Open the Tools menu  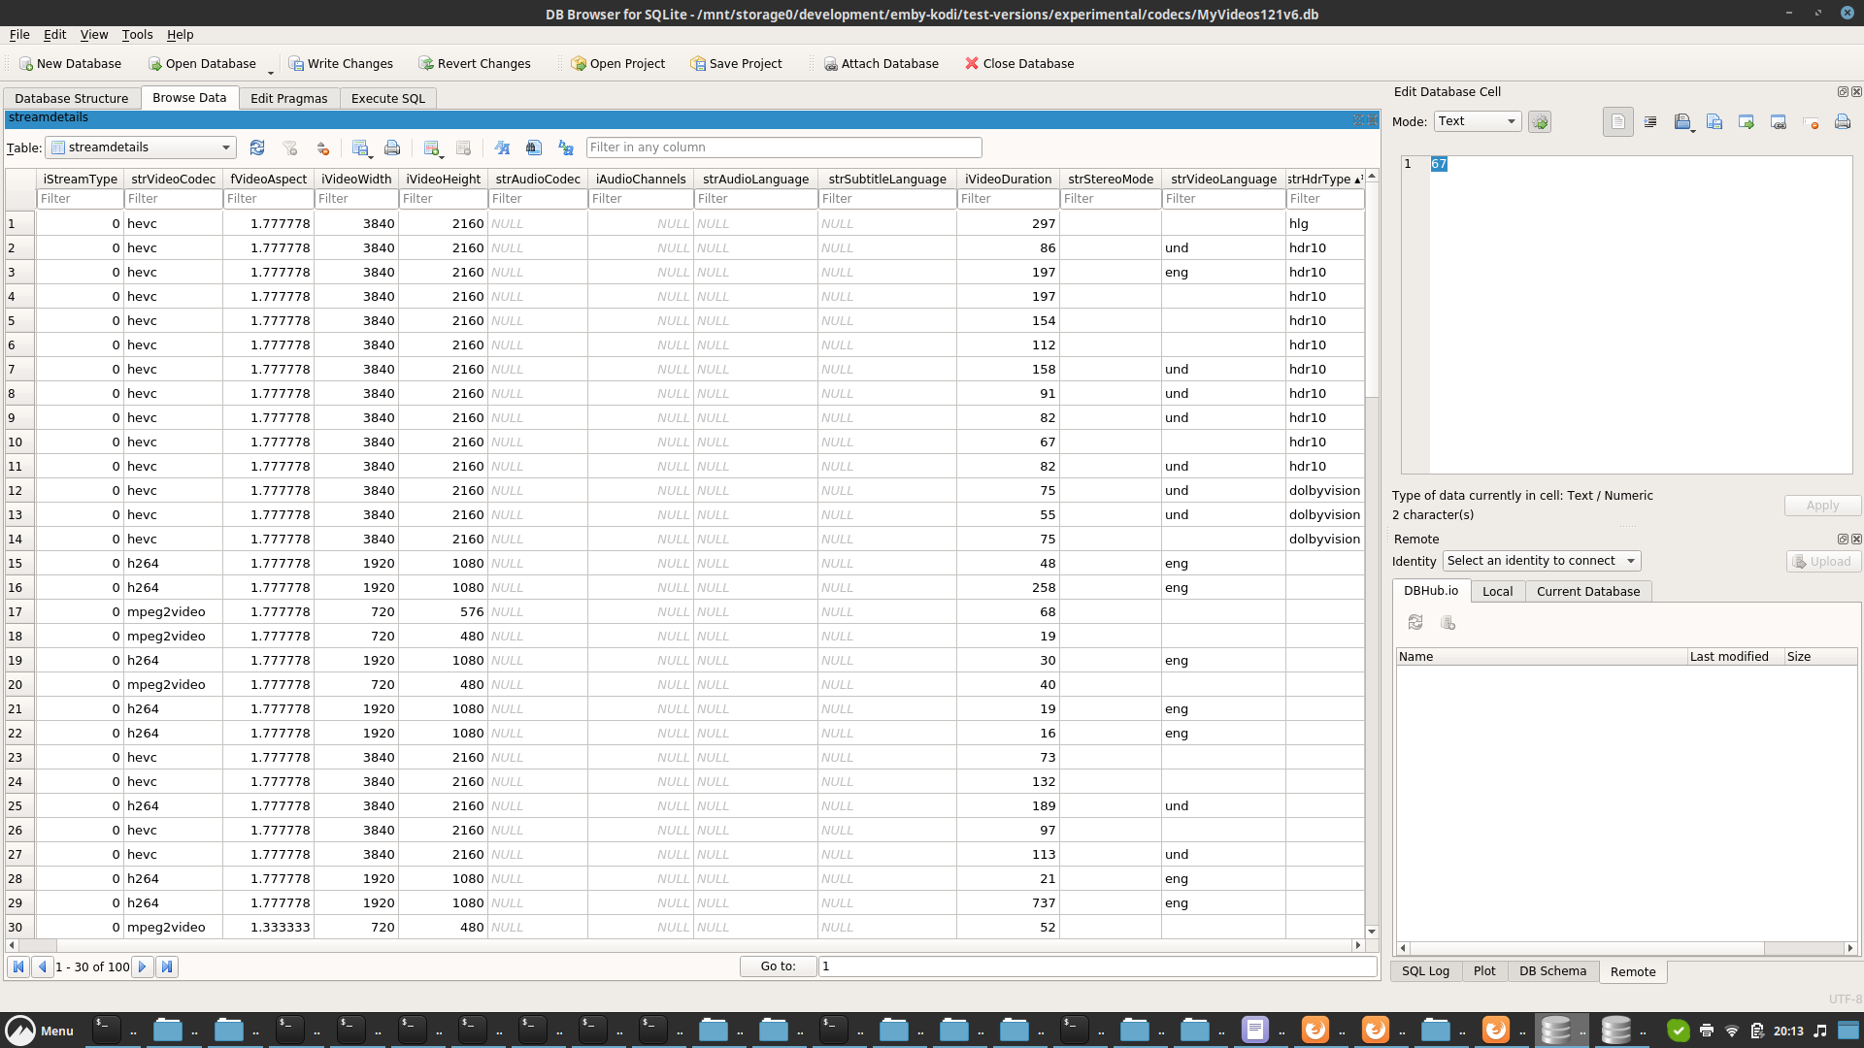point(137,34)
